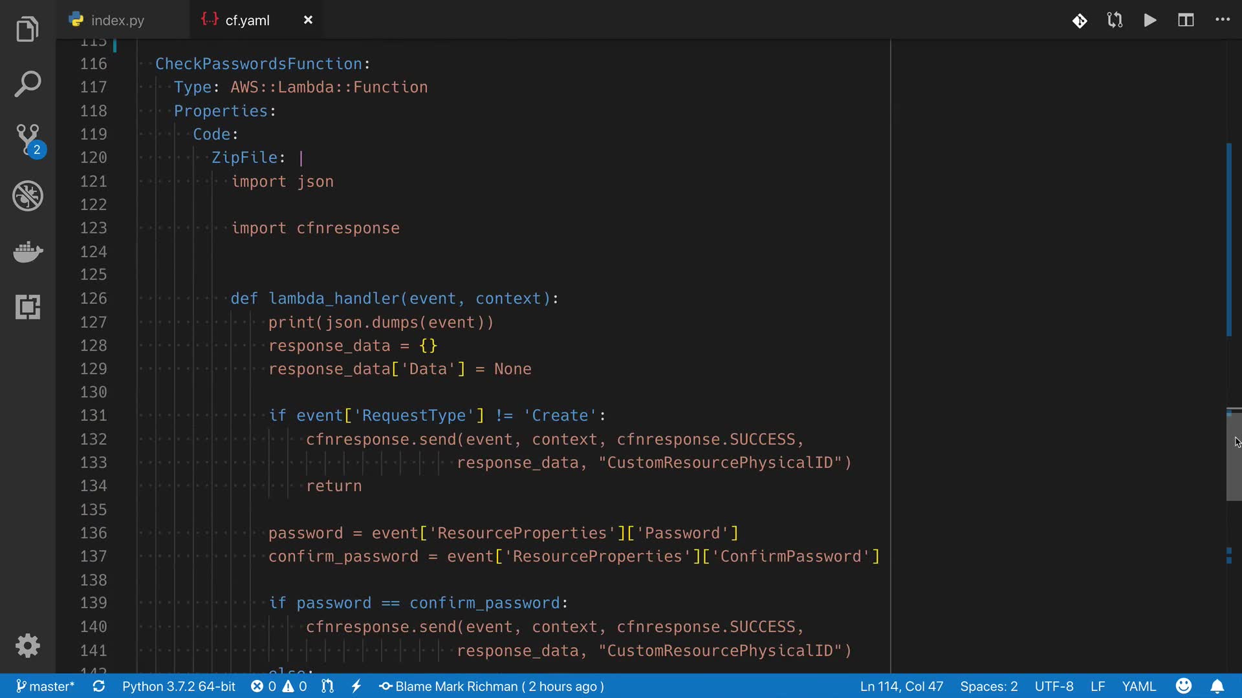Open the Explorer files icon

pos(27,30)
